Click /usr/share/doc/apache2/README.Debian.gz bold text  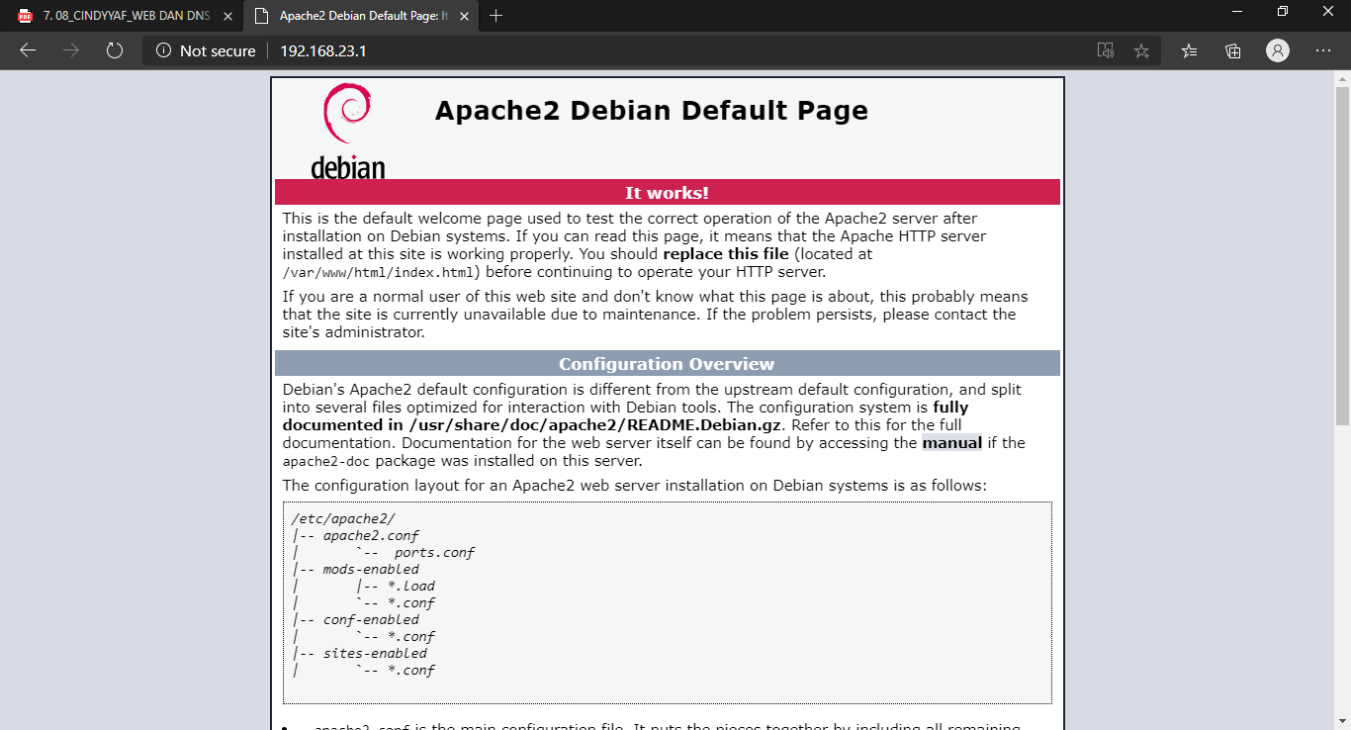tap(595, 425)
